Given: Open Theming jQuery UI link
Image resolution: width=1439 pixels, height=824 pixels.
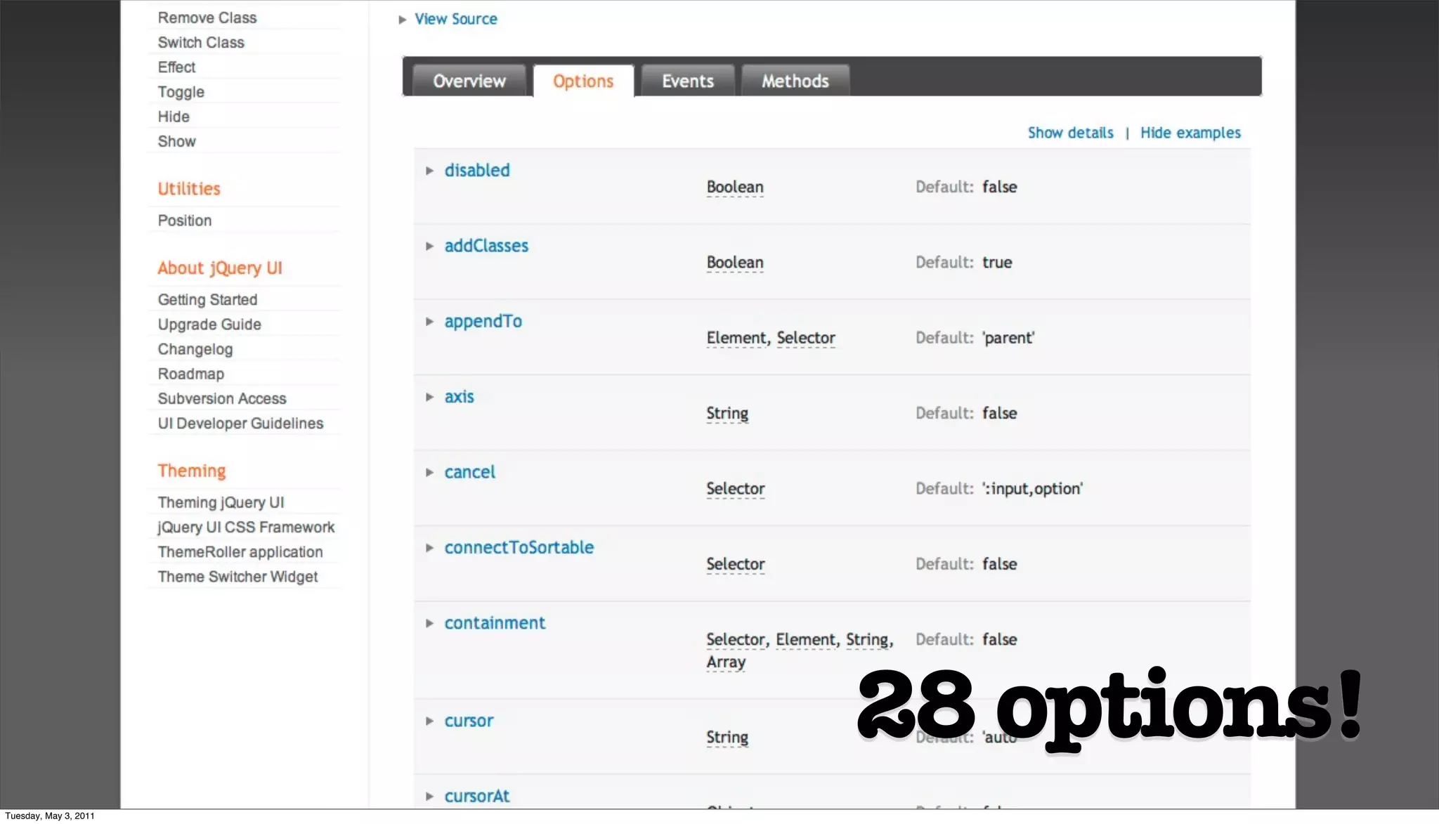Looking at the screenshot, I should click(221, 502).
